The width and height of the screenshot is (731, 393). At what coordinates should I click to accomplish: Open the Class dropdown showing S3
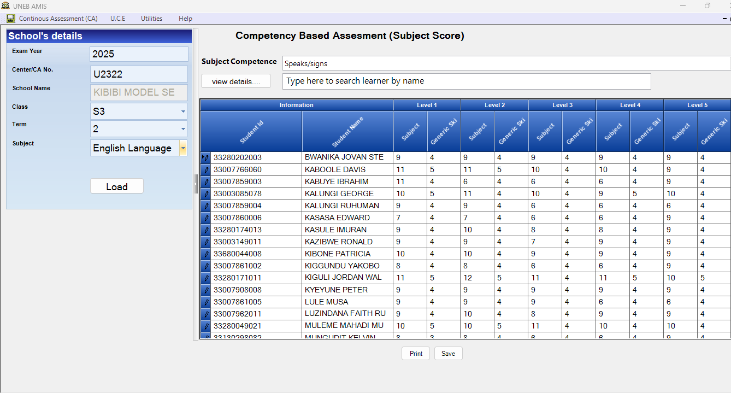coord(182,112)
